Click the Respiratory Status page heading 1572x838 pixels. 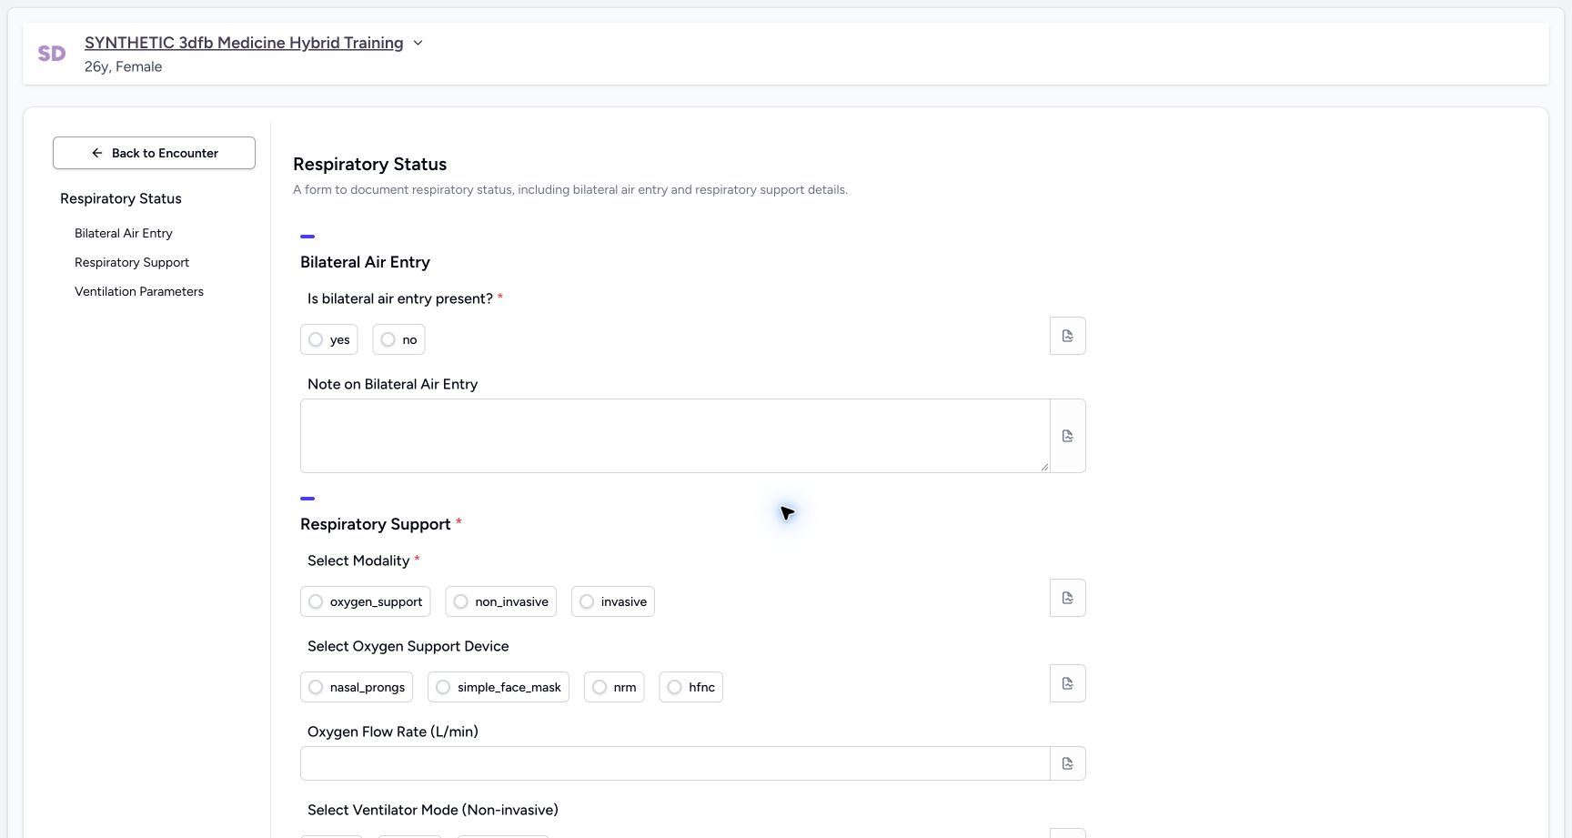point(369,165)
